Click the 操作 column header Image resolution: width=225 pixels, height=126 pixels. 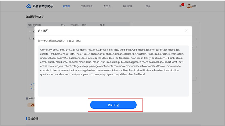[x=103, y=25]
